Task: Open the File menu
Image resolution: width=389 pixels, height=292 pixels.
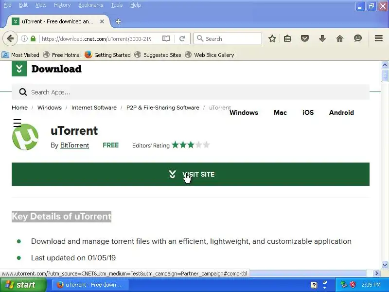Action: 7,5
